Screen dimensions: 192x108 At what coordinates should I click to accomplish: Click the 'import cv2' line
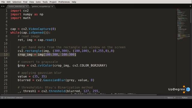coord(19,11)
